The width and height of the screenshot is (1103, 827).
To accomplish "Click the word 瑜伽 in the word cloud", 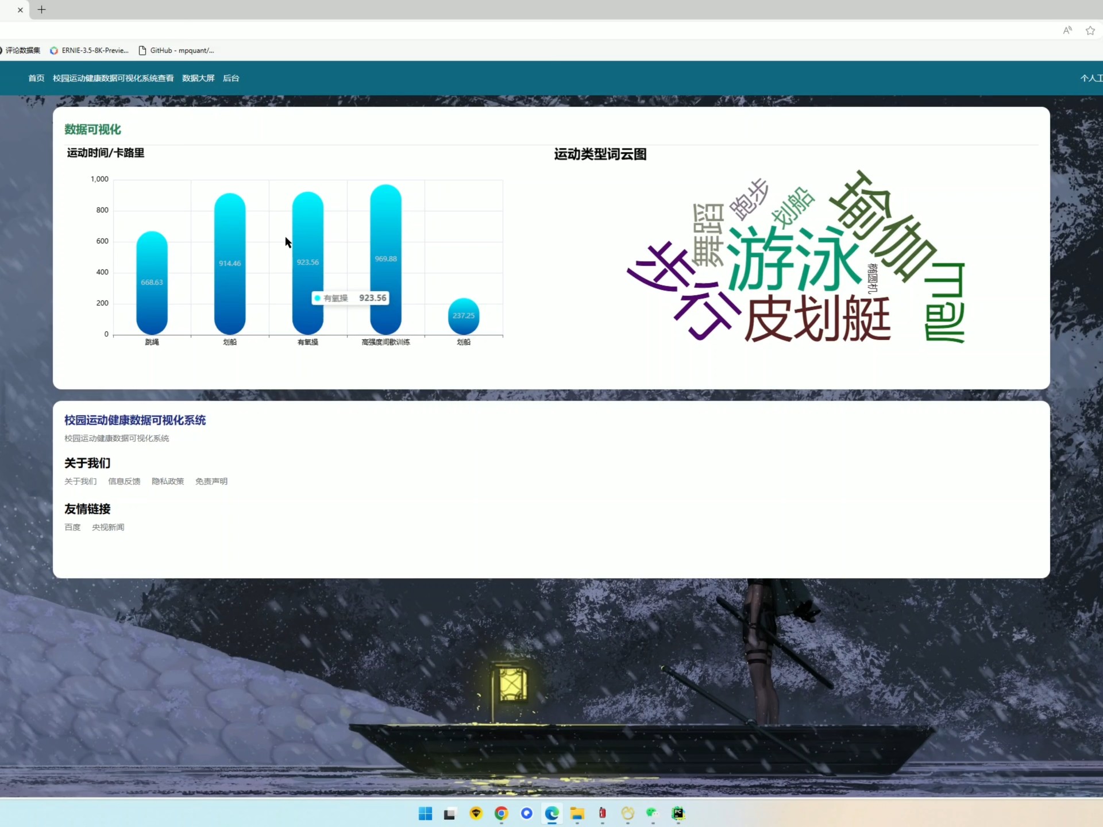I will click(882, 227).
